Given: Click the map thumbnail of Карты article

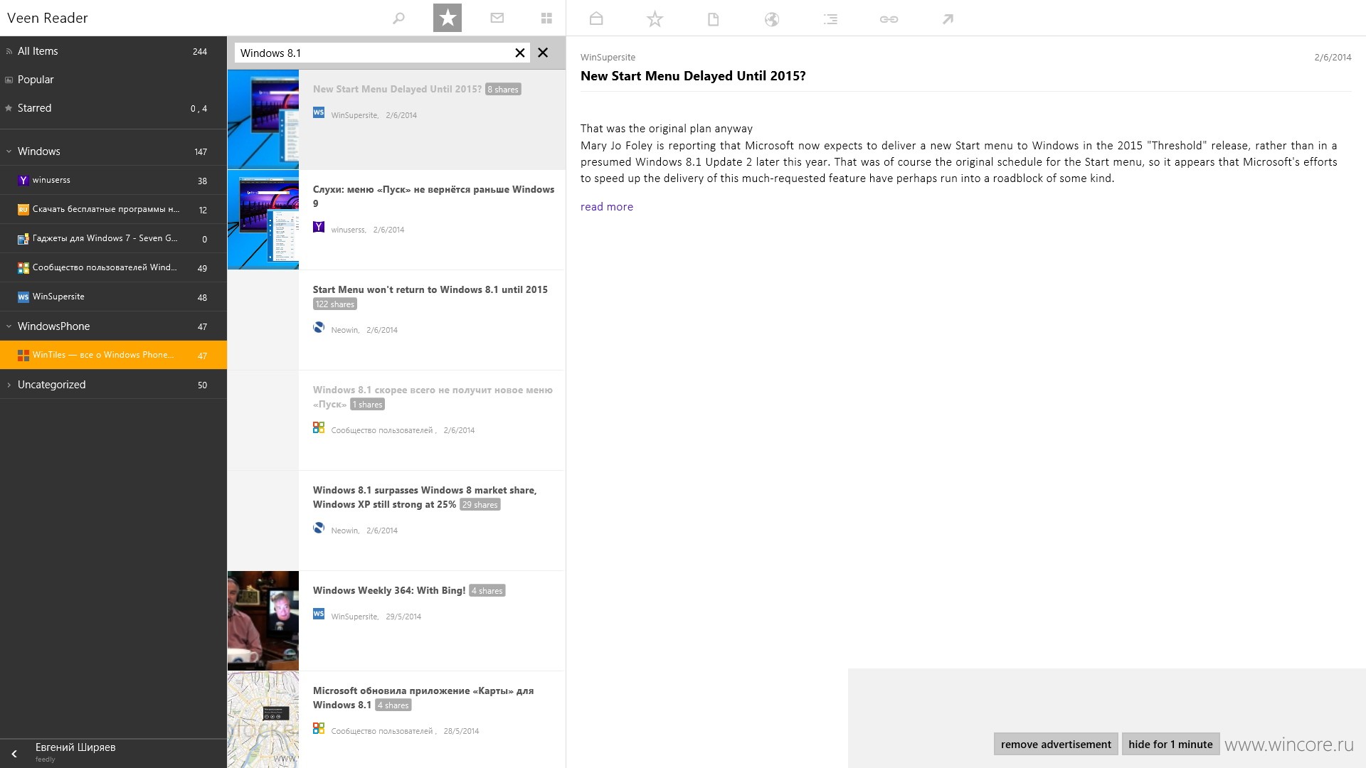Looking at the screenshot, I should 263,720.
